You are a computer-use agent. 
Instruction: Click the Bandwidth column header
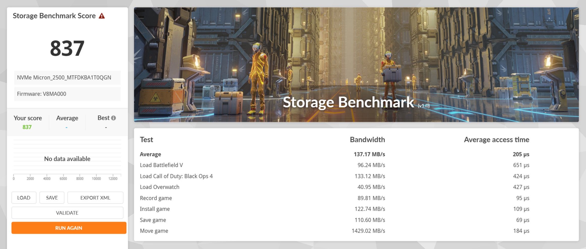click(x=367, y=139)
